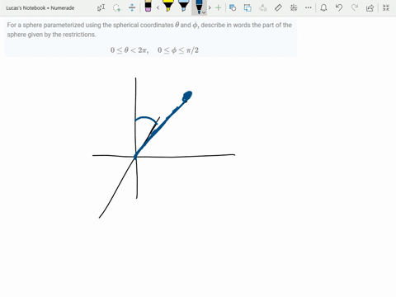Image resolution: width=396 pixels, height=297 pixels.
Task: Click the notebook title Lucas's Notebook » Numerade
Action: [x=40, y=8]
